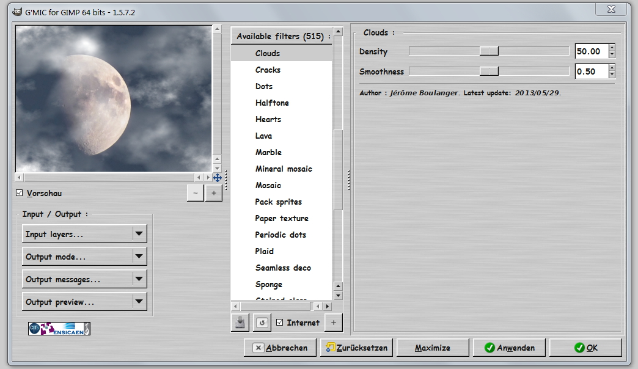Select the Halftone filter

pyautogui.click(x=282, y=103)
